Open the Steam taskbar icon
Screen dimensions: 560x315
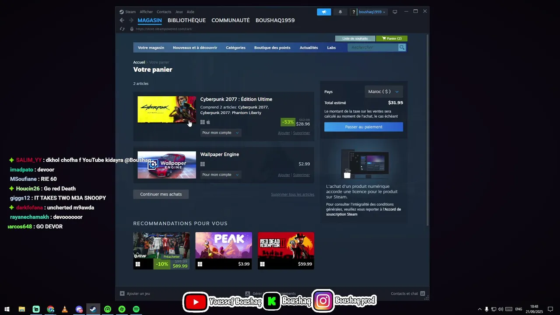point(93,309)
